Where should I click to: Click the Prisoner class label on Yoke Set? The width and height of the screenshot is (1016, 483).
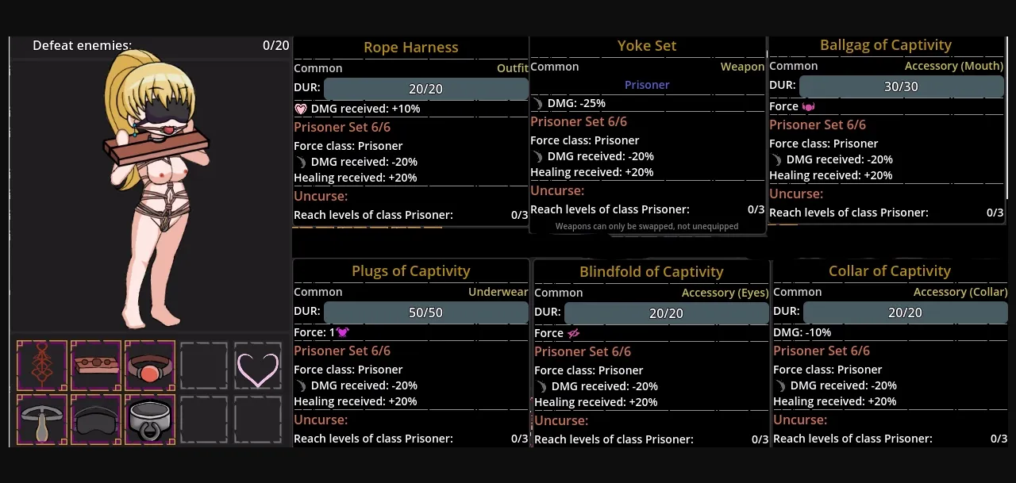(647, 84)
